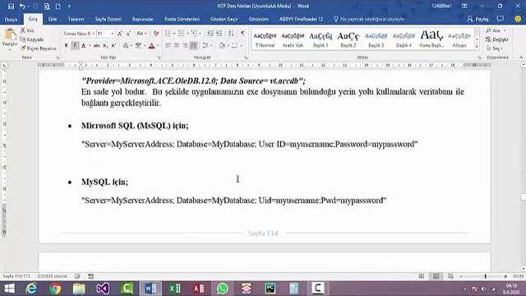The height and width of the screenshot is (296, 526).
Task: Open Visual Studio from the taskbar
Action: [x=103, y=289]
